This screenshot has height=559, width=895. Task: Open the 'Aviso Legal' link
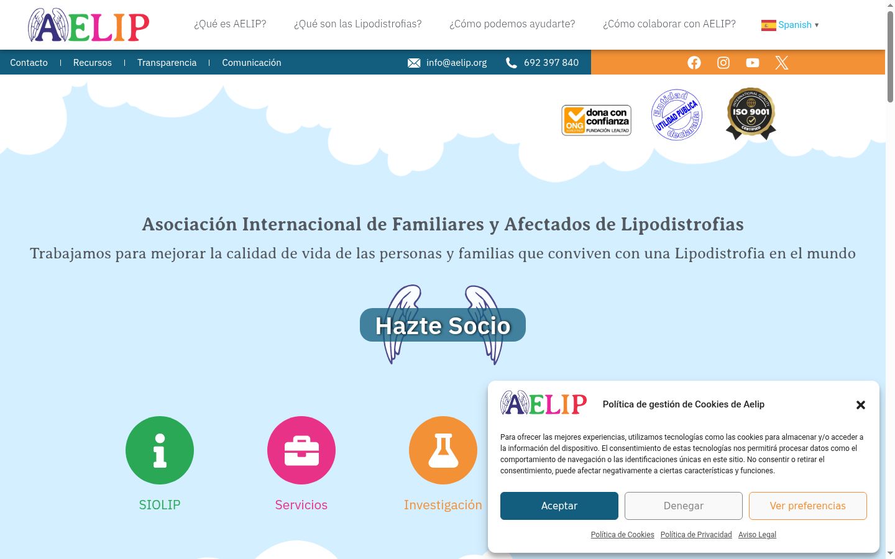[757, 535]
